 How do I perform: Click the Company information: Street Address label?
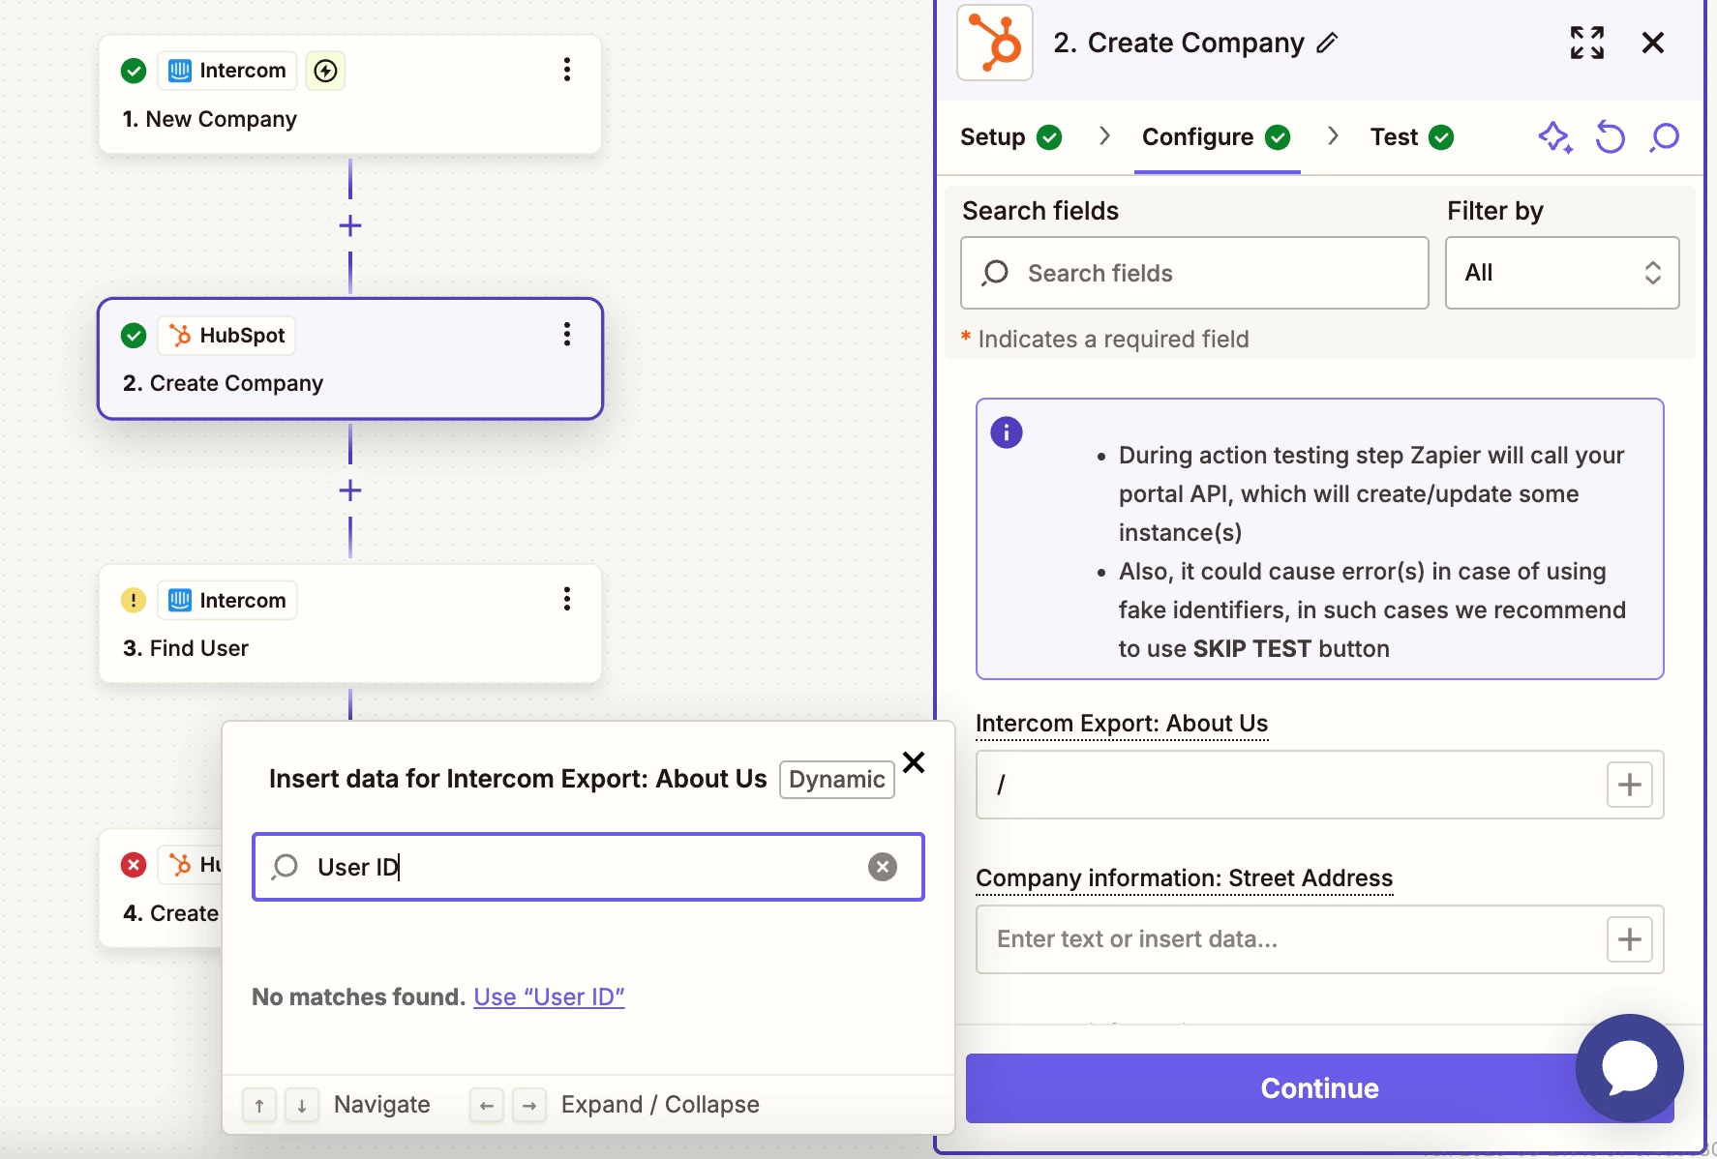pos(1184,878)
